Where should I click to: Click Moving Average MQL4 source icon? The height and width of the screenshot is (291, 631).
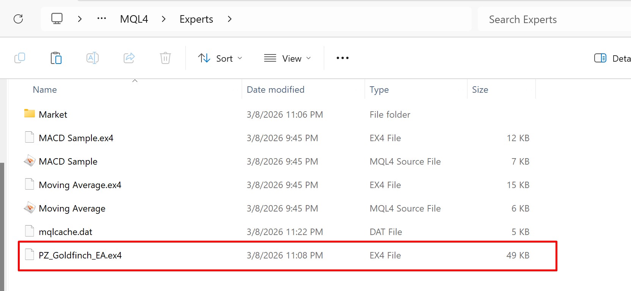click(30, 208)
